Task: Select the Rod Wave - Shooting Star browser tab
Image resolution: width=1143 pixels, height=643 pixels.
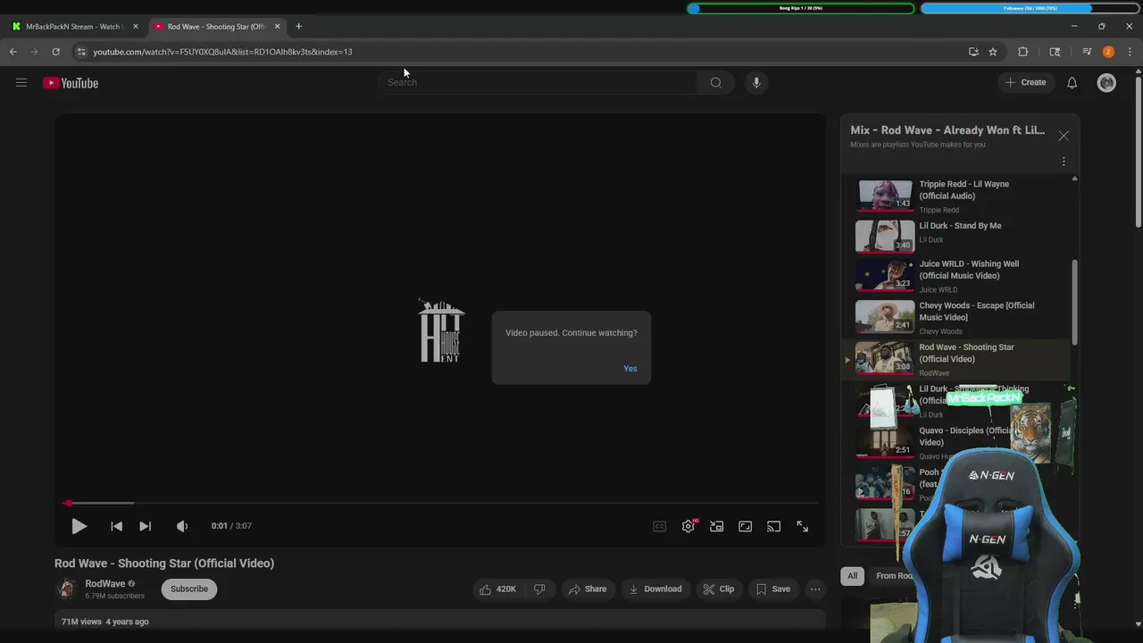Action: (x=215, y=27)
